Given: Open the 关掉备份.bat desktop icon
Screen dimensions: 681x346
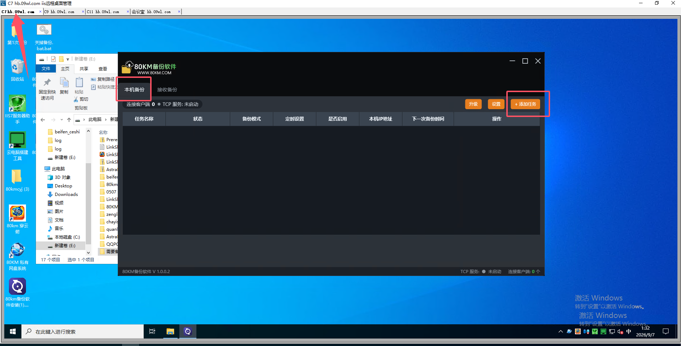Looking at the screenshot, I should (x=44, y=37).
